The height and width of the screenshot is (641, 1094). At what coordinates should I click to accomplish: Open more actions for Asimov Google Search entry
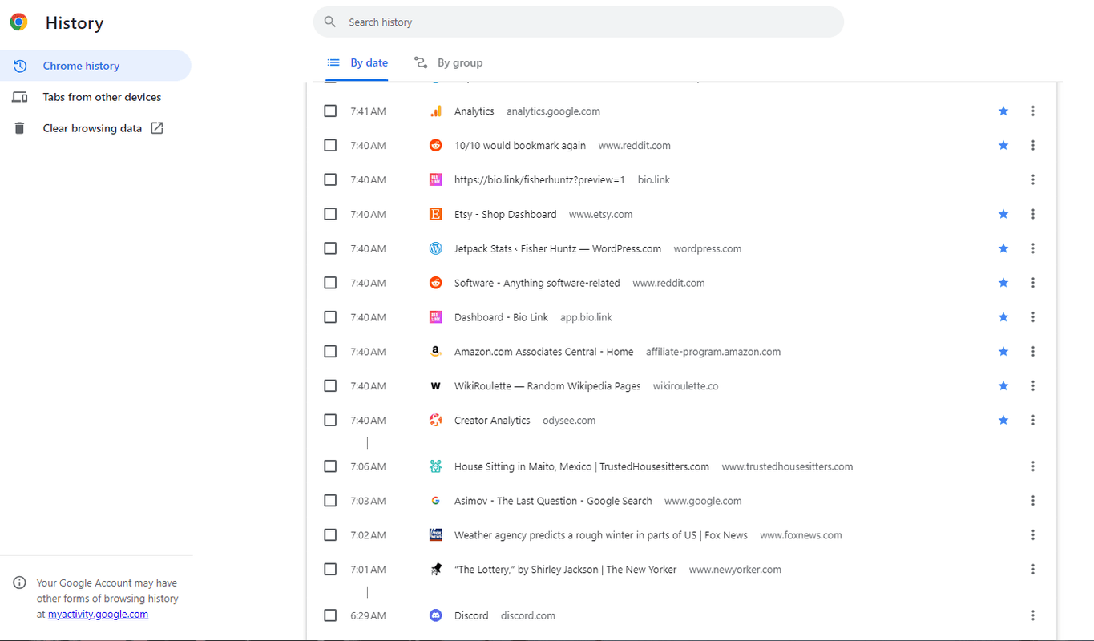tap(1033, 501)
